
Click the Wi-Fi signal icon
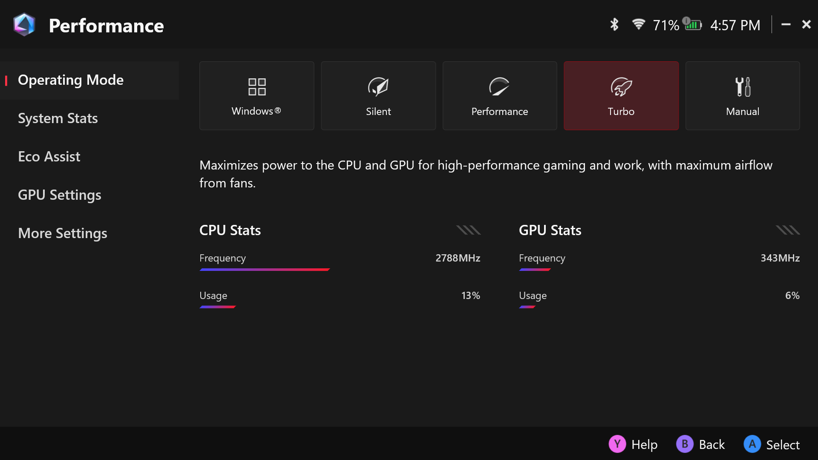pos(638,24)
